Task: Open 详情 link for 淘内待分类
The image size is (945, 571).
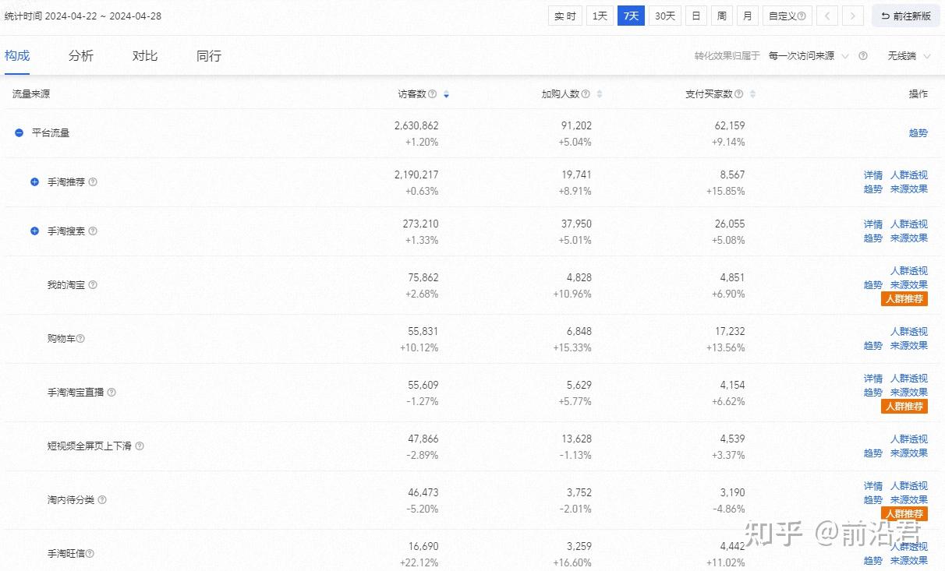Action: (873, 486)
